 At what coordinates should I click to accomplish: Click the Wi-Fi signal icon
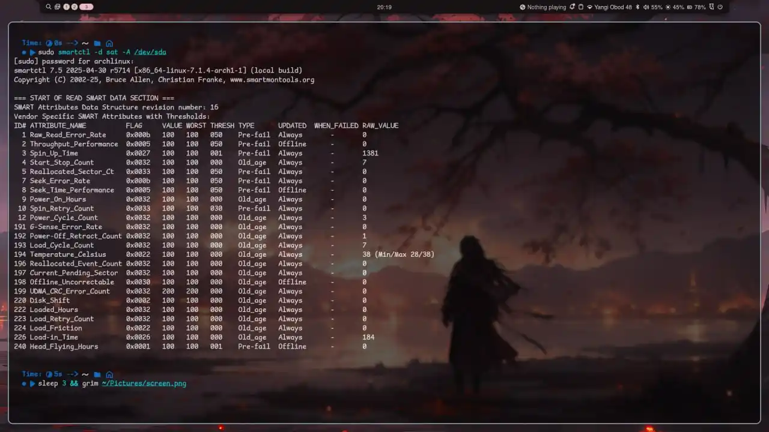pos(590,7)
